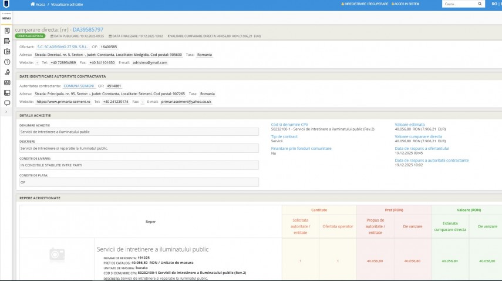Click the site logo shield icon
The height and width of the screenshot is (281, 502).
pyautogui.click(x=6, y=4)
